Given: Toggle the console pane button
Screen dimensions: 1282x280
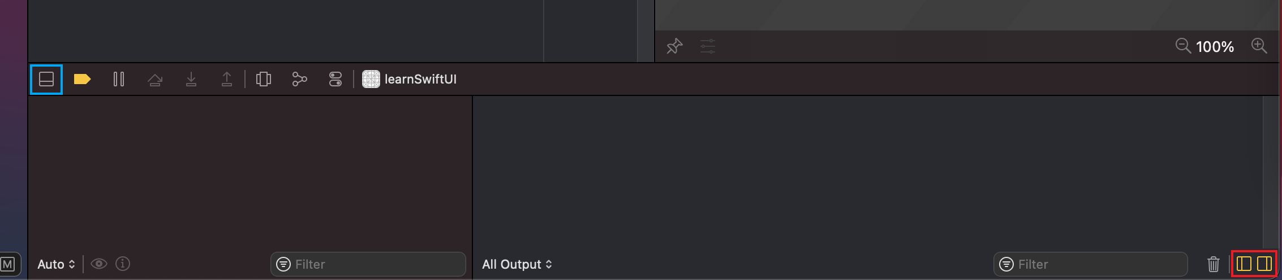Looking at the screenshot, I should 1264,264.
